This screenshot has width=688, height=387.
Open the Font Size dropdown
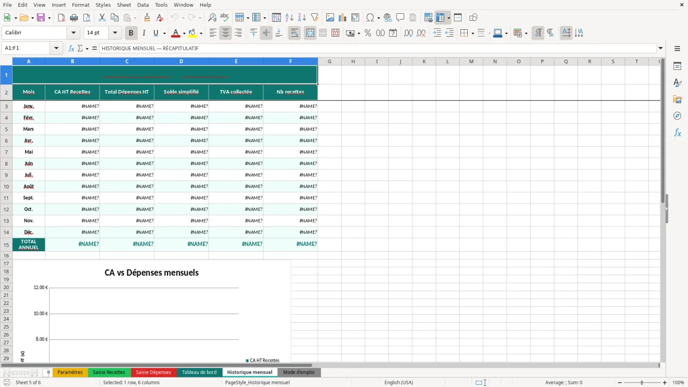(115, 33)
